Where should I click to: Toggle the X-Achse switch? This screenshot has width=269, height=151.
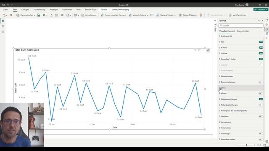click(261, 47)
